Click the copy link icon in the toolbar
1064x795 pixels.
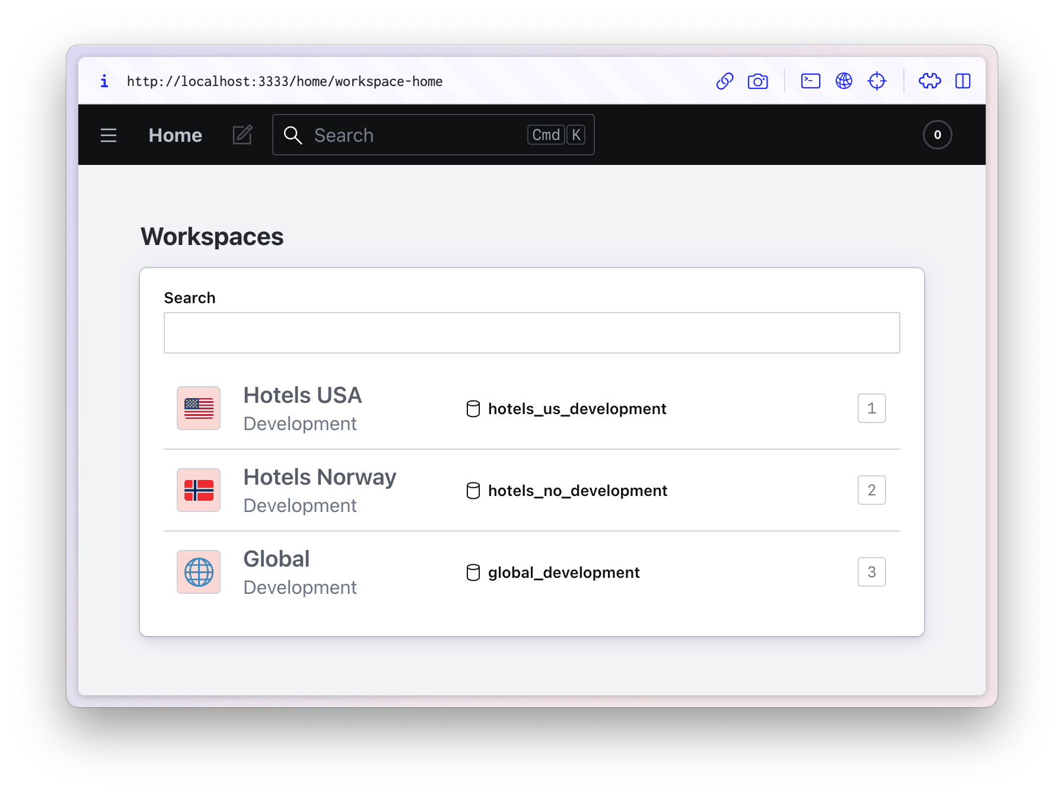pos(725,81)
